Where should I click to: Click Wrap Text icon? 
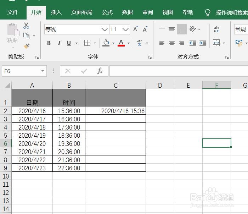pyautogui.click(x=216, y=29)
